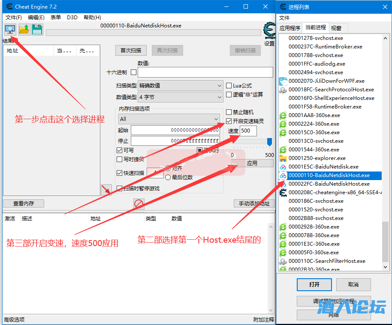The image size is (392, 325).
Task: Select 00000110-BaiduNetdiskHost.exe row
Action: (330, 175)
